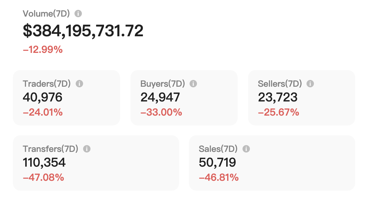This screenshot has height=198, width=365.
Task: Click the info icon beside Volume(7D)
Action: click(78, 14)
